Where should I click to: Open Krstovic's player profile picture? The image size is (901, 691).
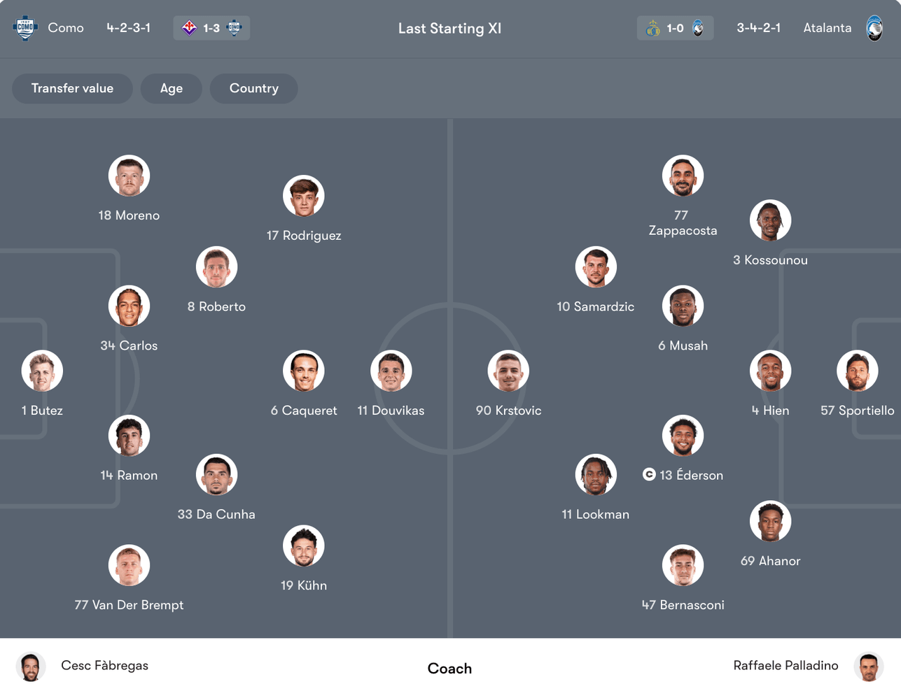pyautogui.click(x=508, y=371)
